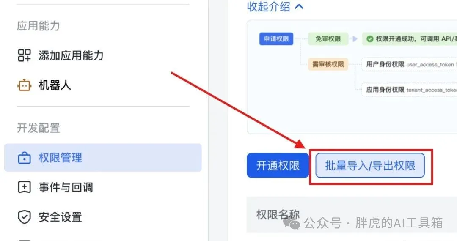
Task: Select 权限管理 in the sidebar
Action: 103,157
